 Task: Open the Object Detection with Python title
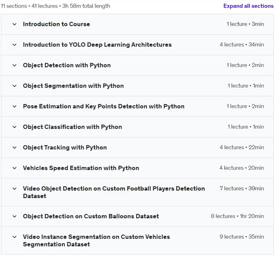tap(67, 65)
